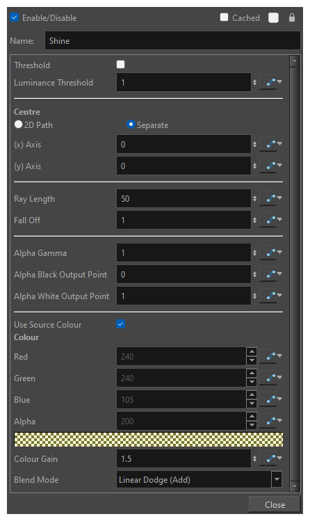Image resolution: width=310 pixels, height=521 pixels.
Task: Click the function curve icon for Red
Action: [271, 356]
